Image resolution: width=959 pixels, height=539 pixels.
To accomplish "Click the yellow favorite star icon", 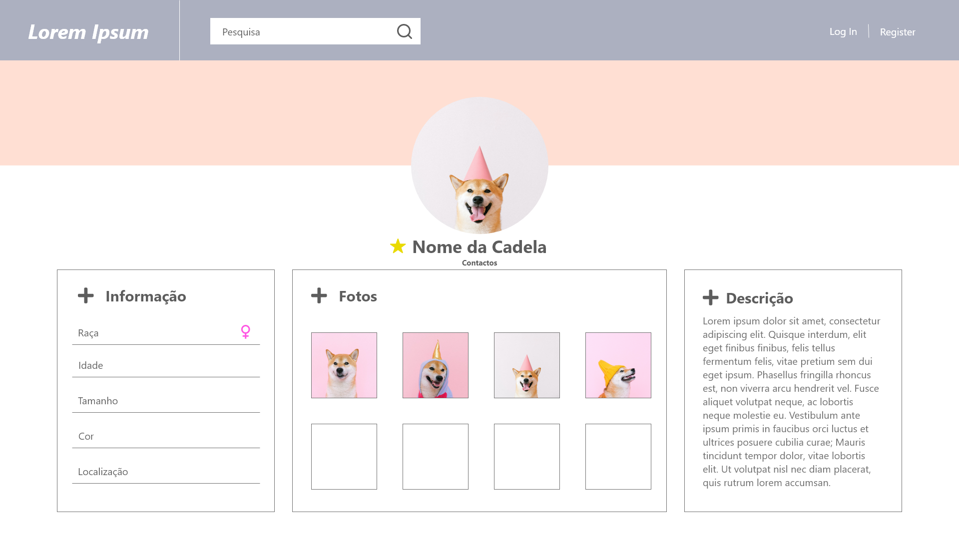I will pyautogui.click(x=398, y=246).
